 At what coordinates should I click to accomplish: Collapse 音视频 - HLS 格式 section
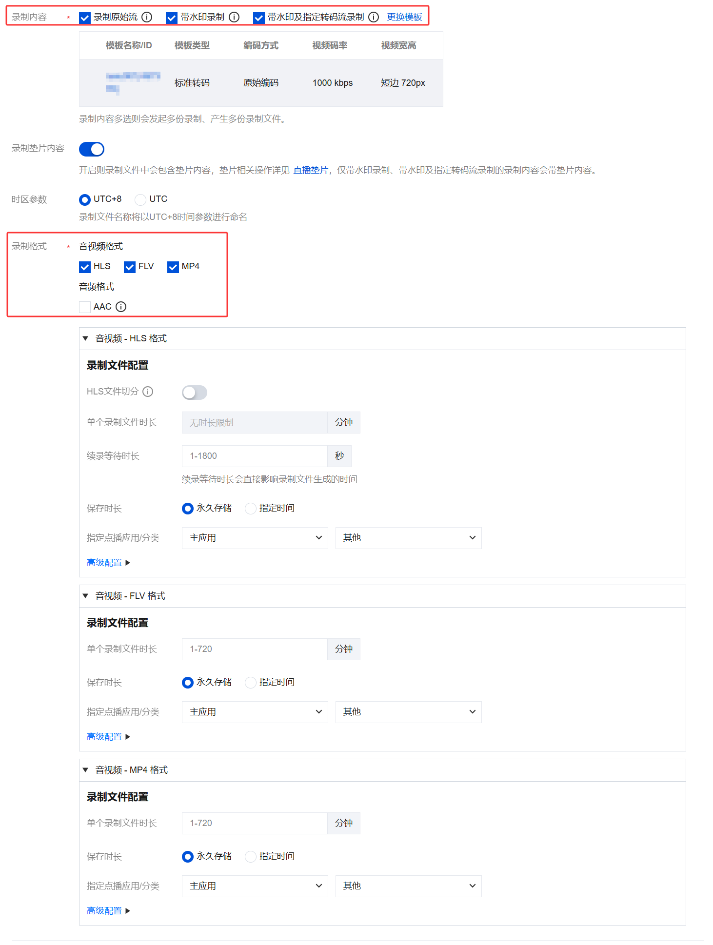(85, 338)
